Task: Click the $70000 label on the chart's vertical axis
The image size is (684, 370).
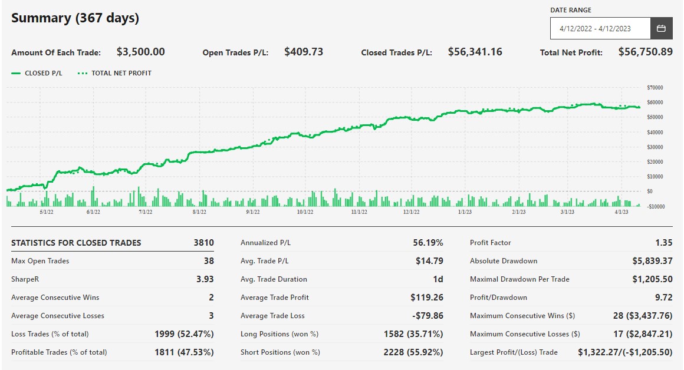Action: click(x=655, y=88)
